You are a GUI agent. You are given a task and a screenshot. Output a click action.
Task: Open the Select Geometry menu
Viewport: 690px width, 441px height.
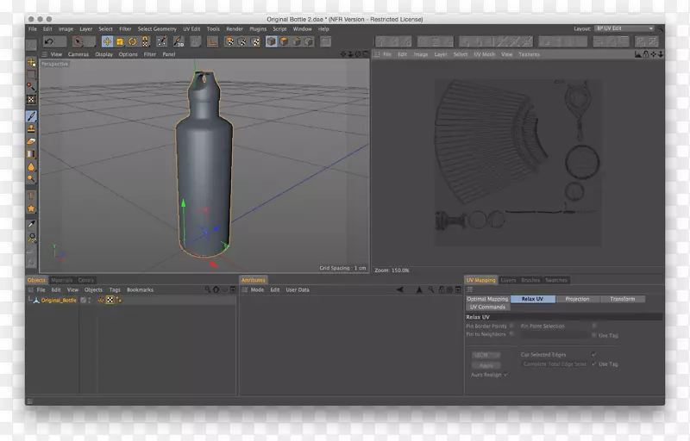click(157, 28)
